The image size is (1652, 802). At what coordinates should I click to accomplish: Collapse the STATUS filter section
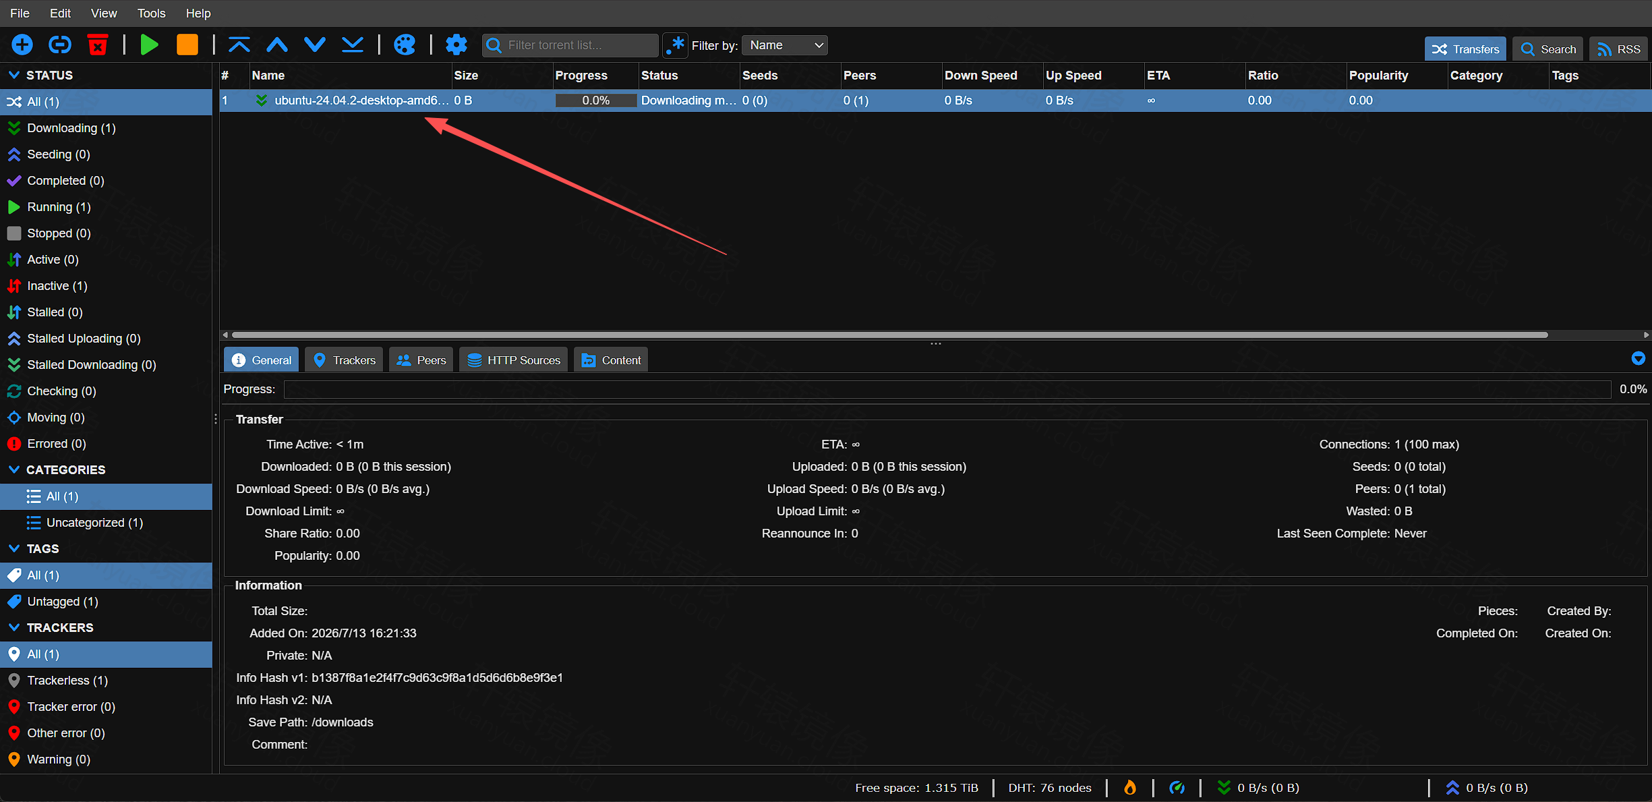click(x=13, y=75)
